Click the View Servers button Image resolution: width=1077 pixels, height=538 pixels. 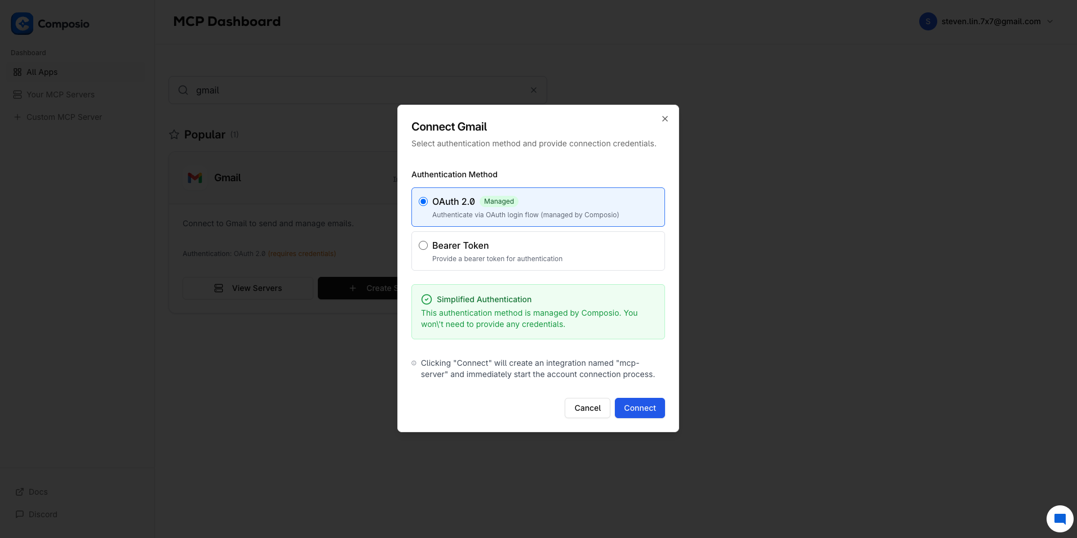coord(247,288)
